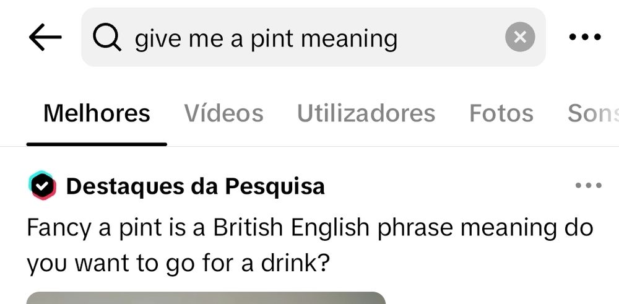Select the Melhores tab
The image size is (619, 304).
(97, 114)
